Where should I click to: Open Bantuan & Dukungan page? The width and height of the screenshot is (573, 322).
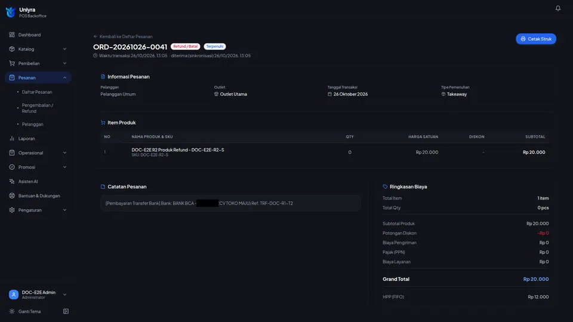(x=38, y=196)
